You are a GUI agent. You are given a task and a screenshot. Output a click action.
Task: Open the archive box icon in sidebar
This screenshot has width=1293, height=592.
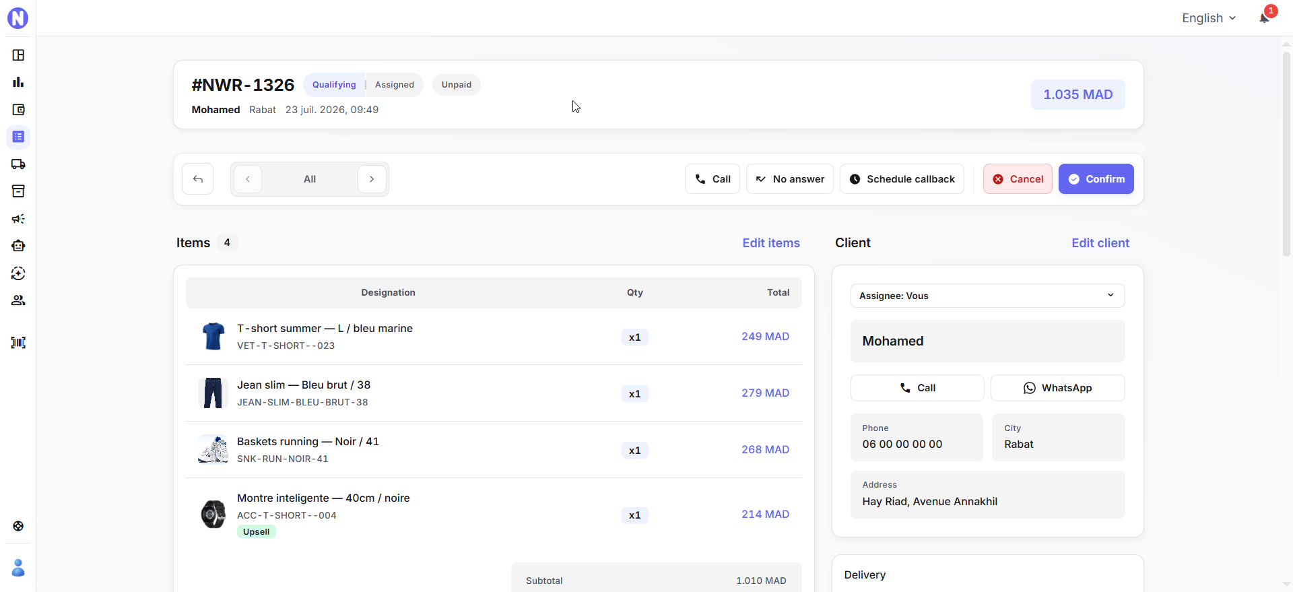pyautogui.click(x=18, y=191)
